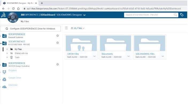
Task: Click the tag icon in the top bar
Action: [x=182, y=15]
